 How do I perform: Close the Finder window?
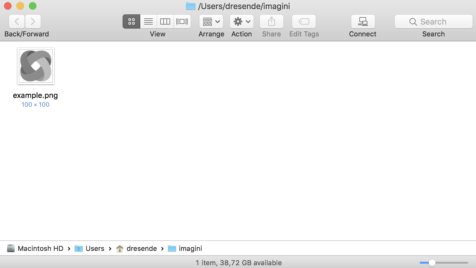8,6
